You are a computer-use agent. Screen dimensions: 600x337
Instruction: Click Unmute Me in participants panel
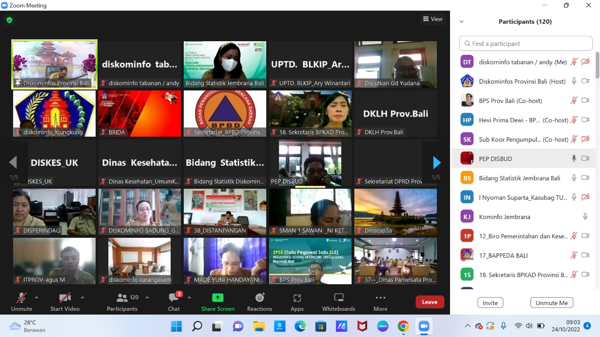(552, 303)
